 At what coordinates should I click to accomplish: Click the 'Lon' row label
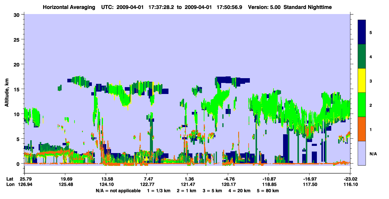coord(10,185)
